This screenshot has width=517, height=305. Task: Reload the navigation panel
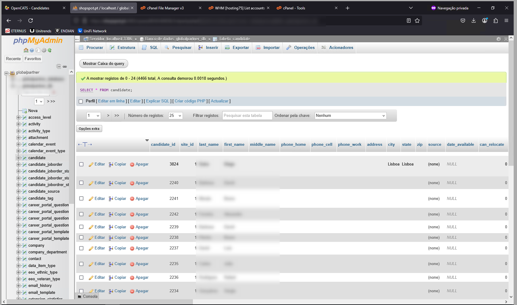(x=50, y=50)
